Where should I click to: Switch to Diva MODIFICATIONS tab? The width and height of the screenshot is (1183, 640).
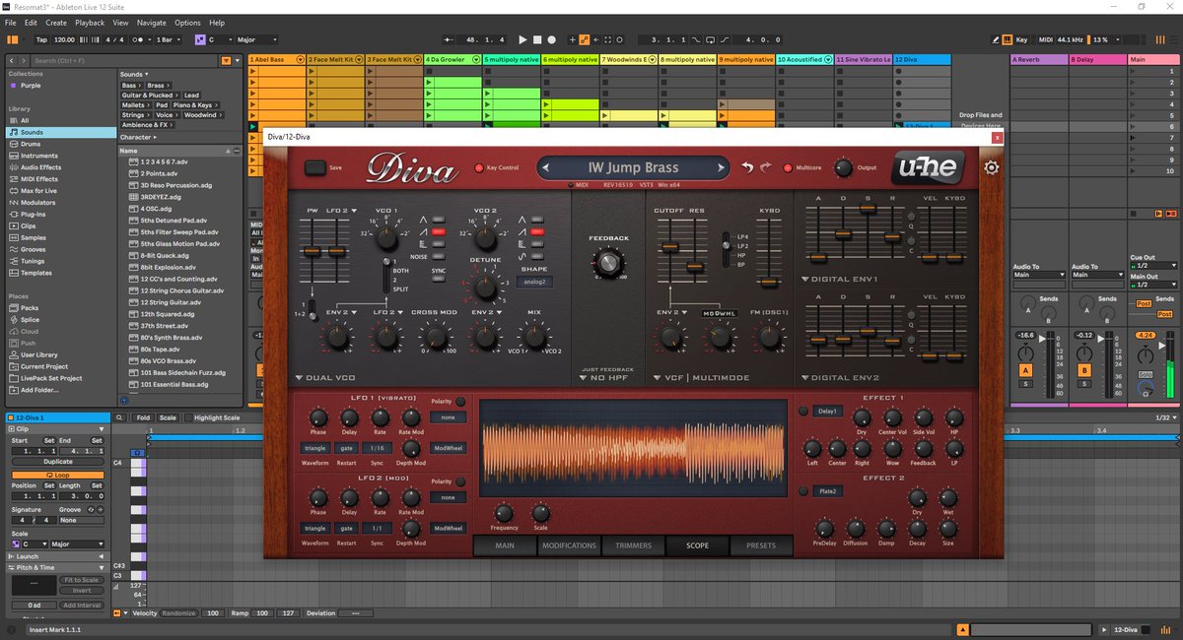point(569,544)
